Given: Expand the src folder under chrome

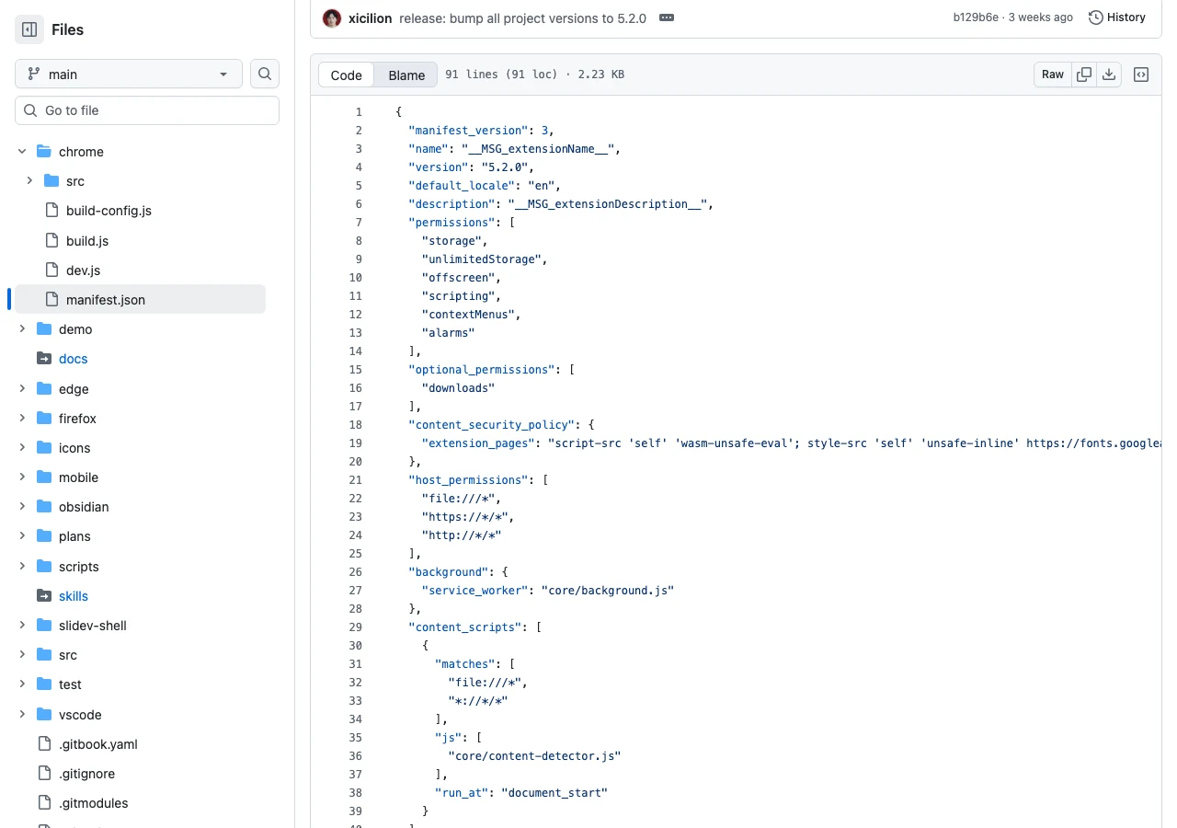Looking at the screenshot, I should (29, 181).
